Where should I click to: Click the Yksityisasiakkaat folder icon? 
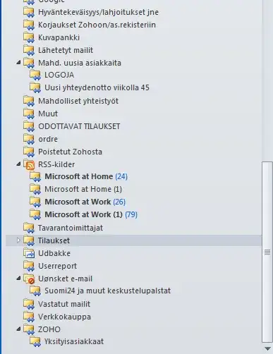tap(35, 341)
